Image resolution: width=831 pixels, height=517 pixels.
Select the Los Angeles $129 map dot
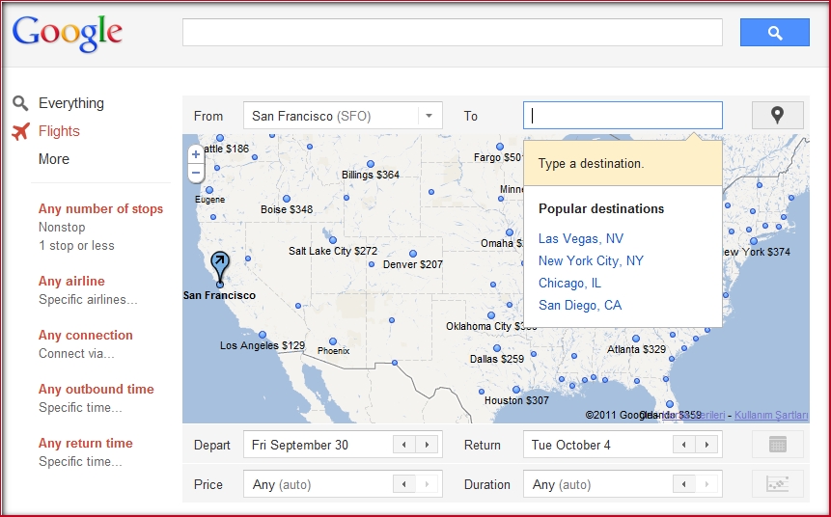pos(263,335)
